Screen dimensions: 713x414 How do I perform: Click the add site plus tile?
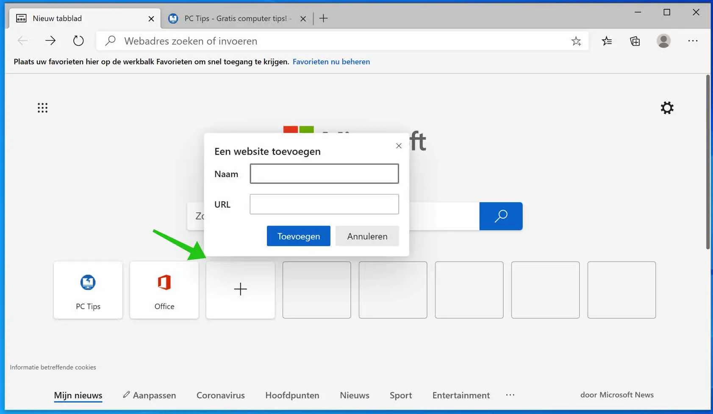241,290
